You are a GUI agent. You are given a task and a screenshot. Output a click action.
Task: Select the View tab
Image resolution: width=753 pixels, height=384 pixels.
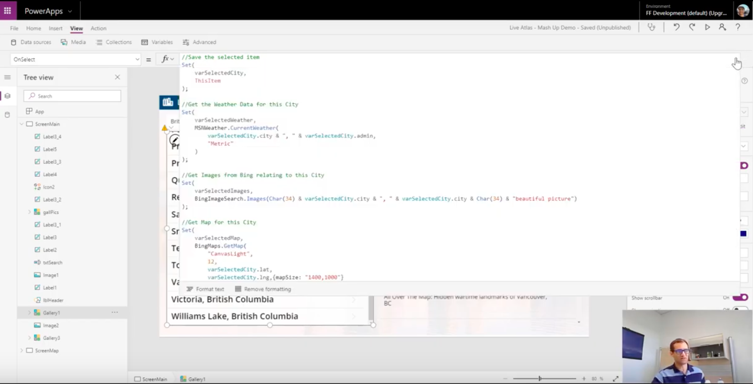(77, 28)
